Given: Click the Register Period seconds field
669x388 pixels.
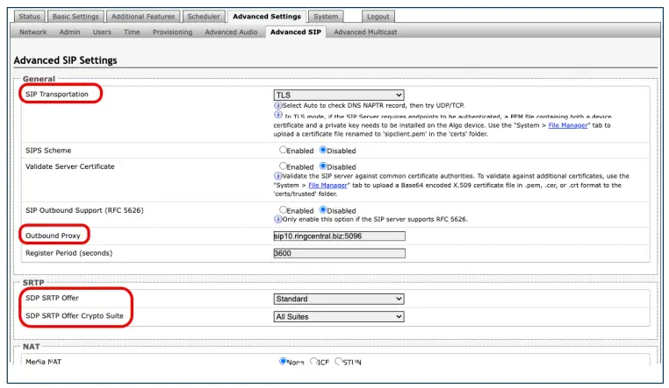Looking at the screenshot, I should coord(339,254).
